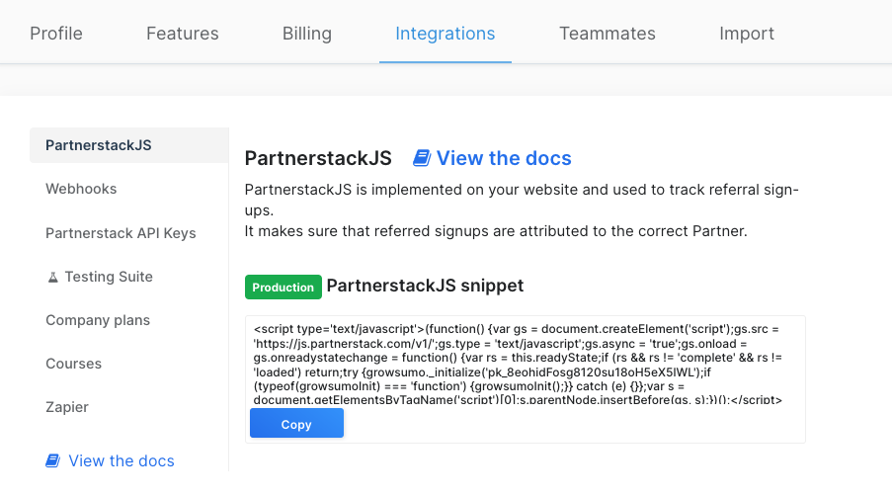The height and width of the screenshot is (496, 892).
Task: Click the sidebar View the docs link
Action: 110,460
